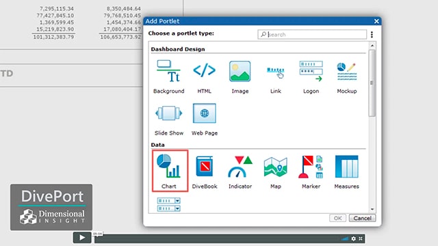Screen dimensions: 438x246
Task: Open the video settings gear
Action: tap(354, 238)
